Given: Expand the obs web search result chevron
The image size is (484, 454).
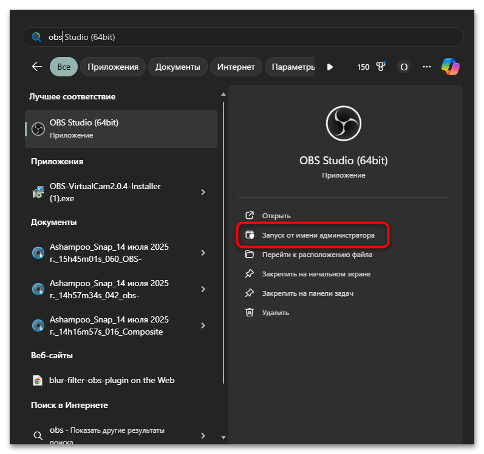Looking at the screenshot, I should coord(203,436).
